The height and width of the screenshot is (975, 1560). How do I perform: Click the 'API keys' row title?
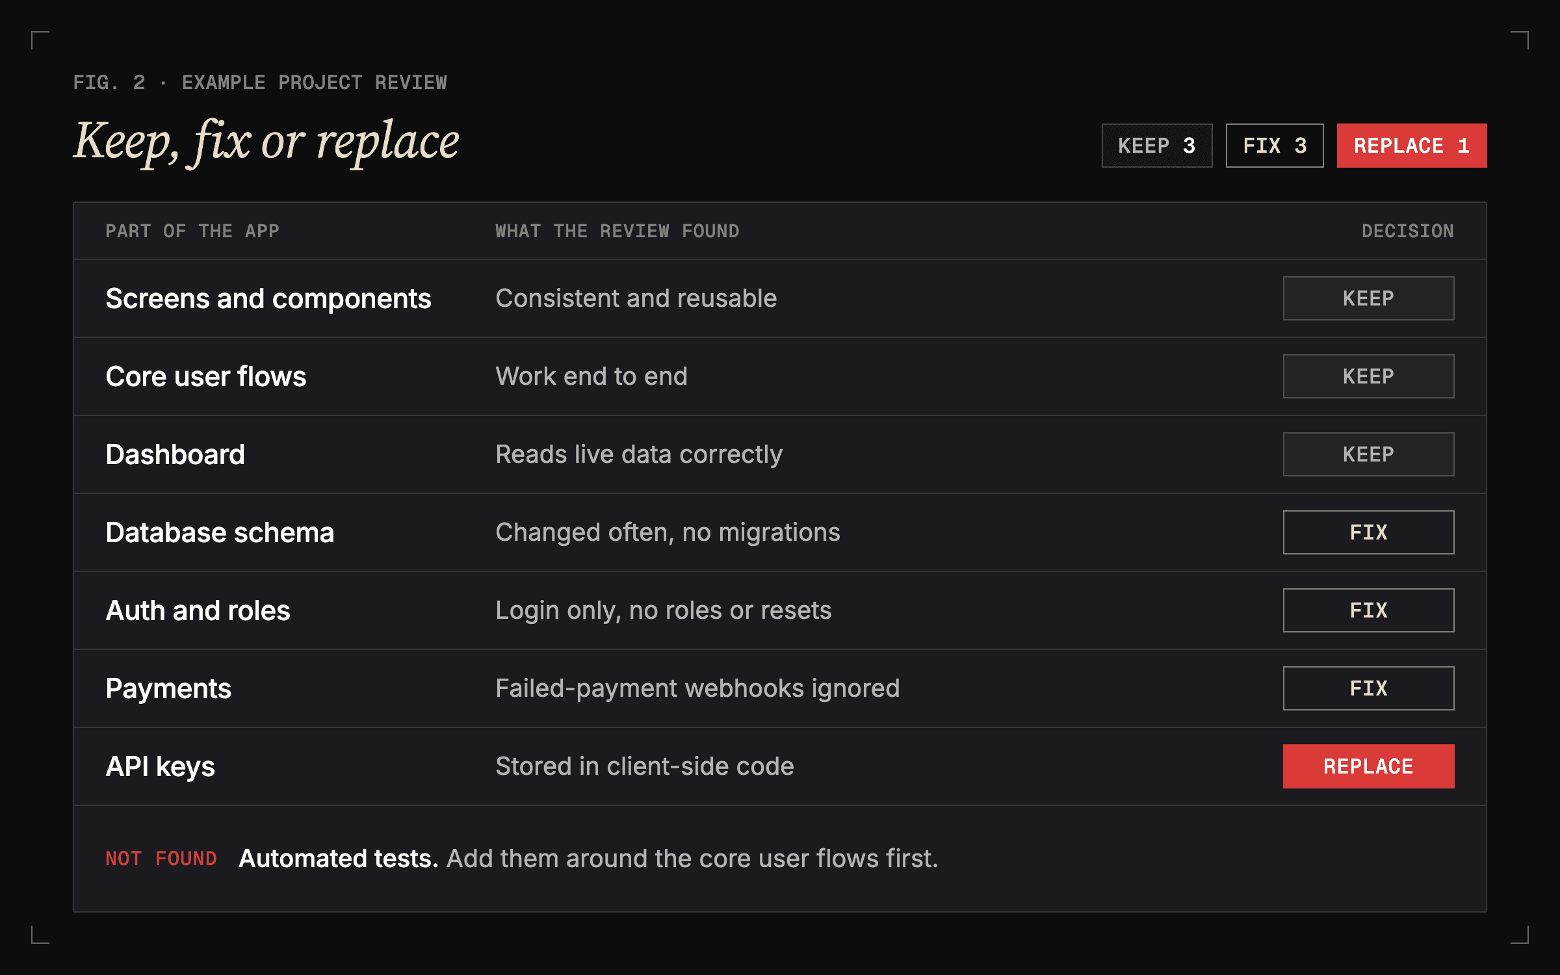(x=160, y=767)
